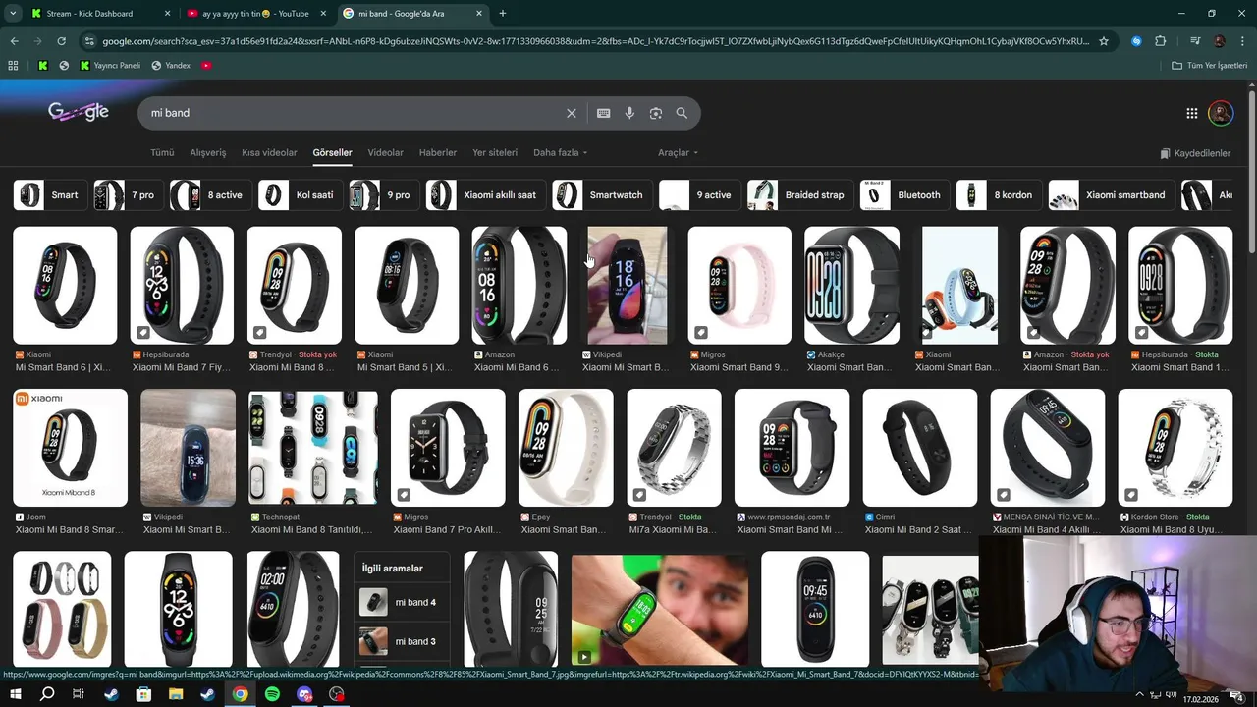
Task: Filter by the Bluetooth chip
Action: tap(905, 195)
